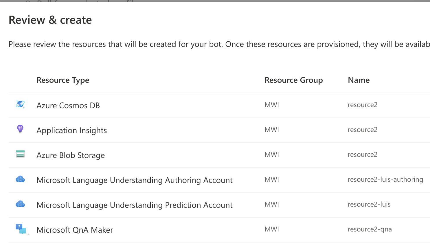Click MWI group in Cosmos DB row
Screen dimensions: 430x250
272,105
